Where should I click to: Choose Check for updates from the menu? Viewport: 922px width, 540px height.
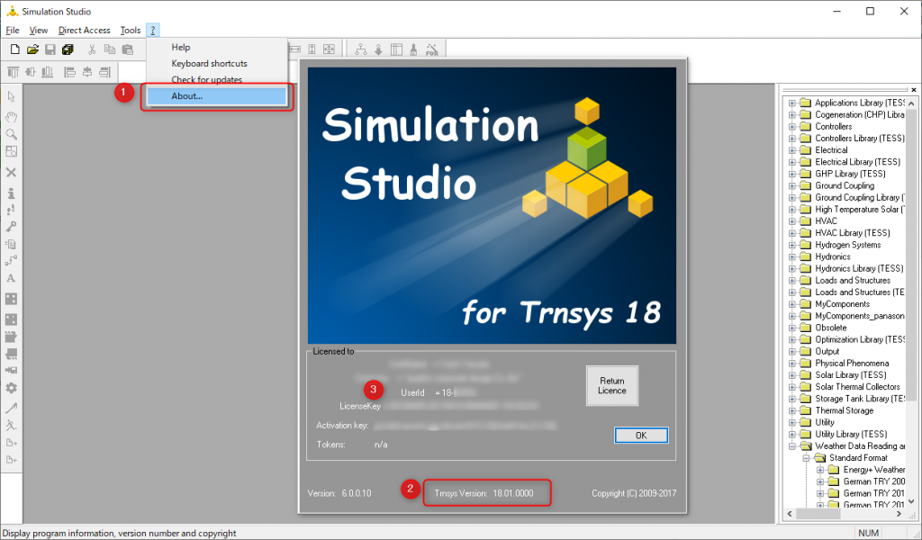(x=206, y=80)
